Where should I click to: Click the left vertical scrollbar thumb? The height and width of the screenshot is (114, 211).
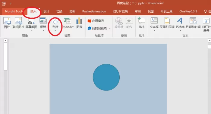pos(5,56)
